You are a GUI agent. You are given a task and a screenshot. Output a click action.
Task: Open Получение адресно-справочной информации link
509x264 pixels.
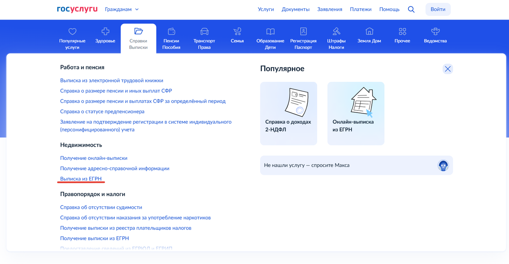pos(115,168)
